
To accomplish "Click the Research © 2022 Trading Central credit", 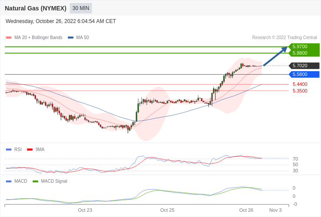I will click(284, 38).
